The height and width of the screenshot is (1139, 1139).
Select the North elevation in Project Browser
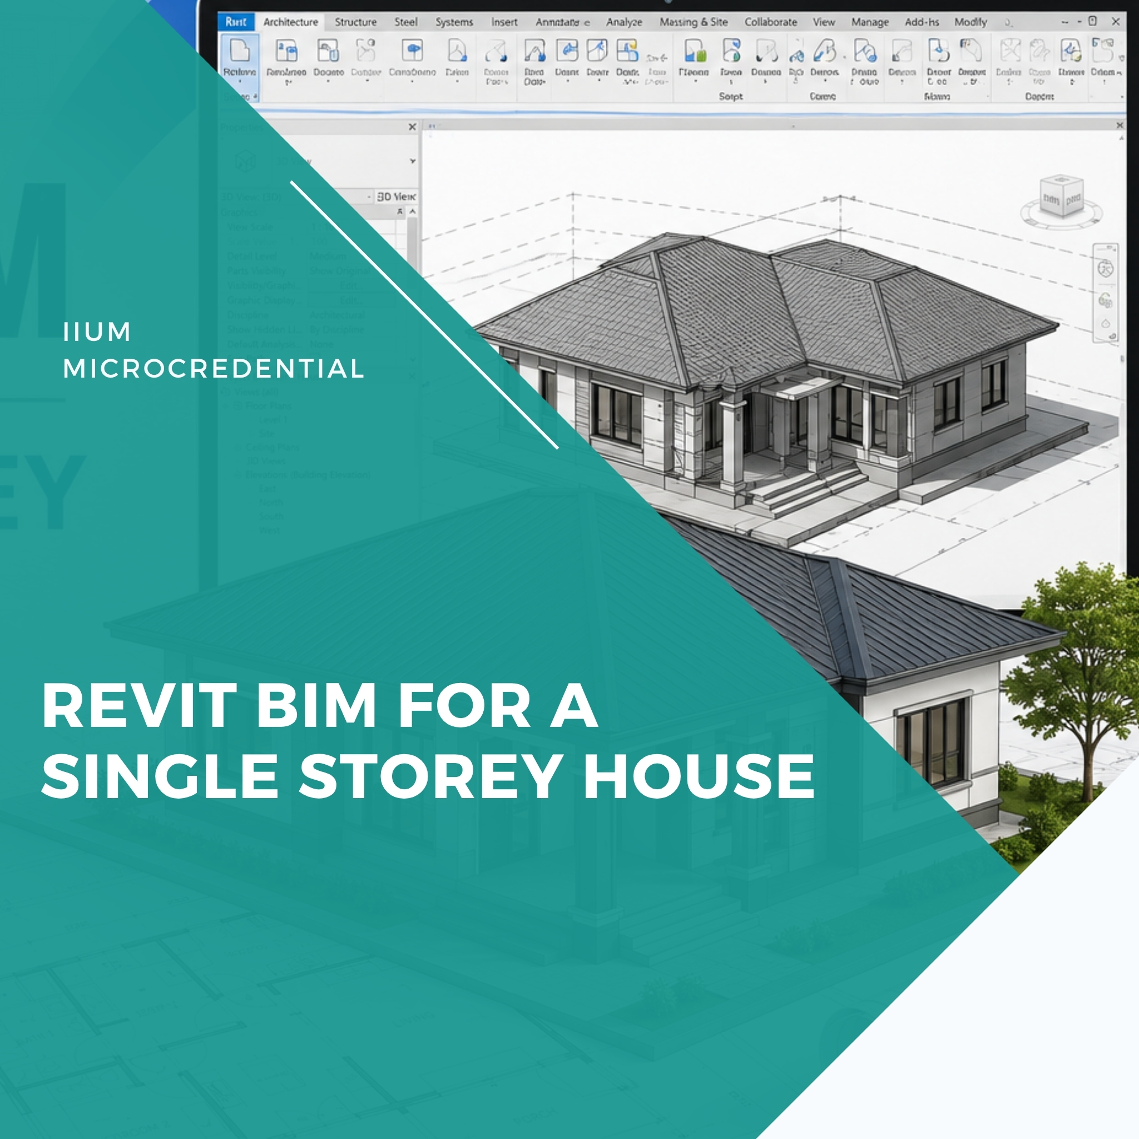[271, 502]
